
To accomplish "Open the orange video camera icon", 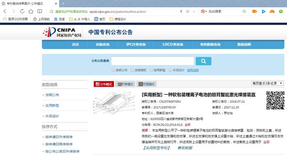I will 255,11.
